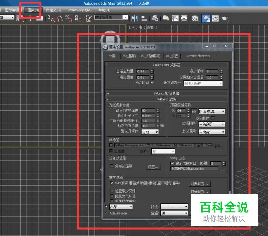Click the Align tool icon
This screenshot has width=268, height=236.
pyautogui.click(x=144, y=19)
